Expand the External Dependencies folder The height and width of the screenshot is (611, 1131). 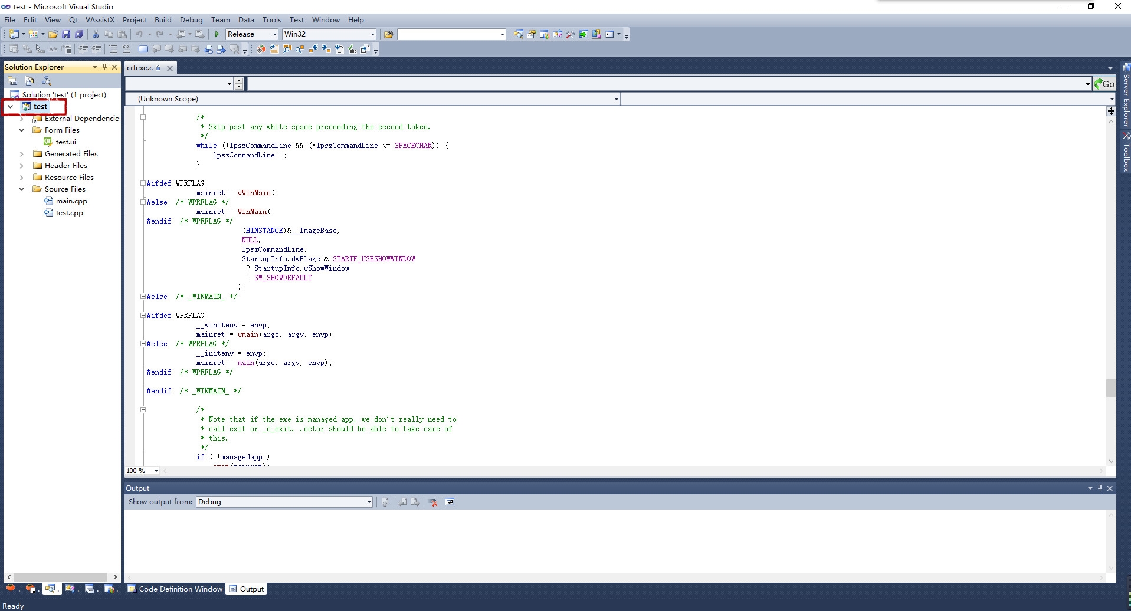coord(22,119)
